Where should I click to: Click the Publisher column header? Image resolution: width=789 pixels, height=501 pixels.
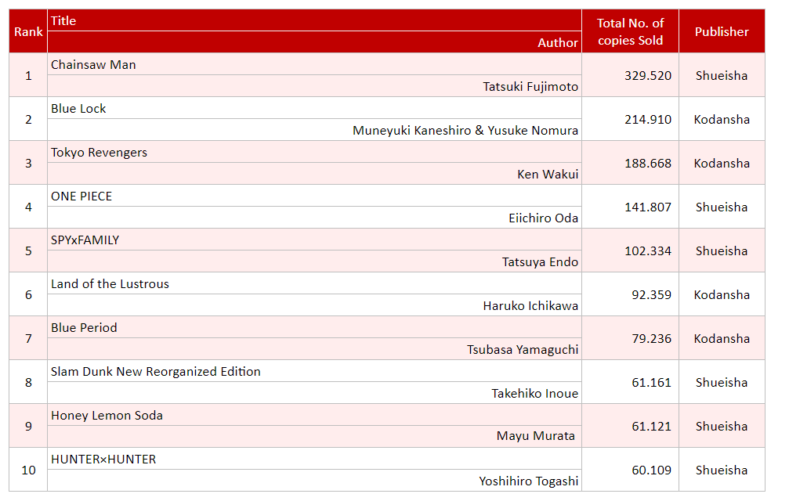coord(722,31)
